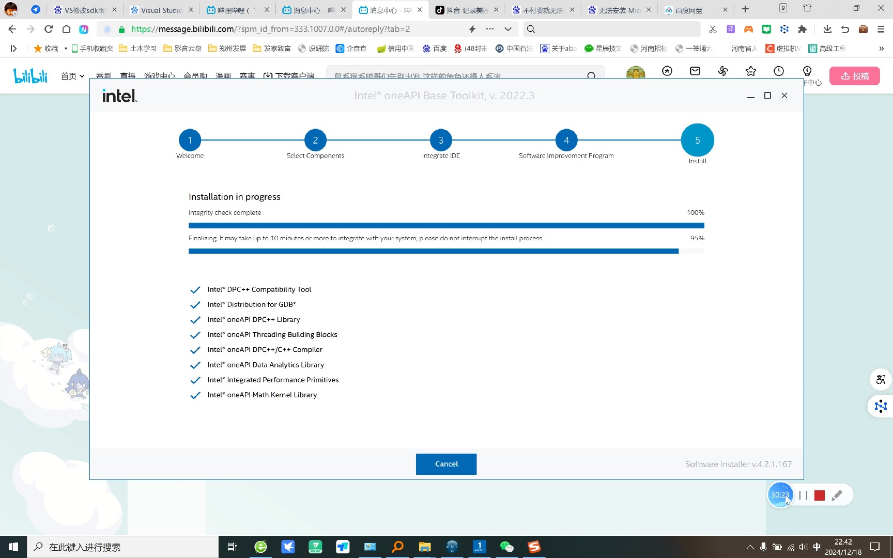
Task: Select 'Intel DPC++ Compatibility Tool' text
Action: pyautogui.click(x=259, y=289)
